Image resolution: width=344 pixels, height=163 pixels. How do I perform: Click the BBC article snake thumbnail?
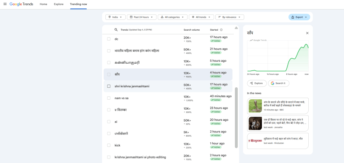255,106
